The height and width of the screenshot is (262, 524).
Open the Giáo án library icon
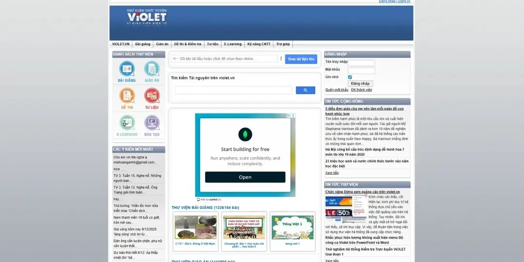(152, 71)
